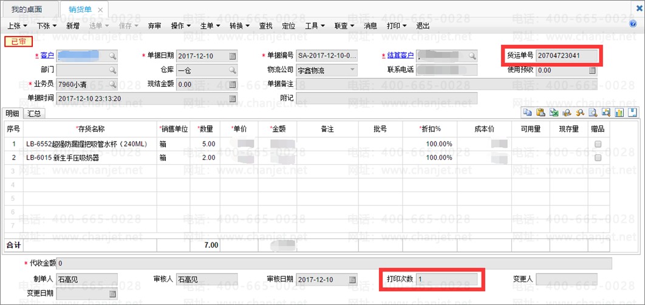Click the 货运单号 input field
Viewport: 645px width, 305px height.
point(567,55)
